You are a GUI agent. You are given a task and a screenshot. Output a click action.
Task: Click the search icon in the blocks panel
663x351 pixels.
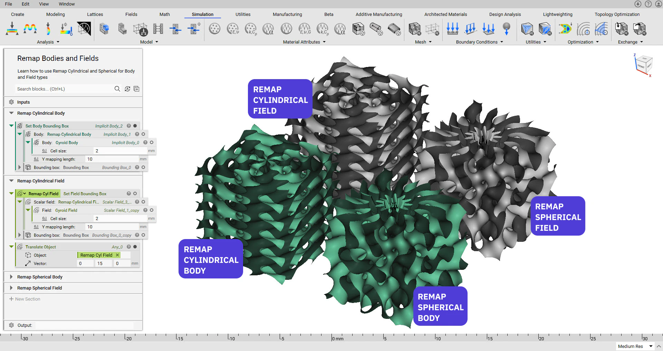tap(117, 89)
